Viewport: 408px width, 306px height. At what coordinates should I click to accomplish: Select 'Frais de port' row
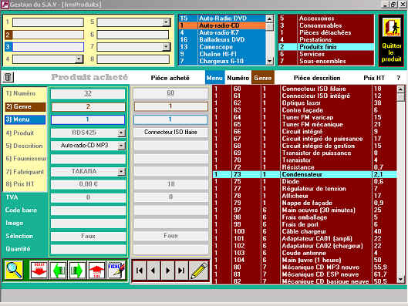tap(305, 224)
